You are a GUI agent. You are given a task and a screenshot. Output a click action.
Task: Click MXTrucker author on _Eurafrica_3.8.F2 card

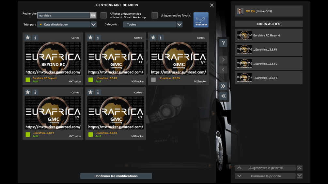[138, 136]
